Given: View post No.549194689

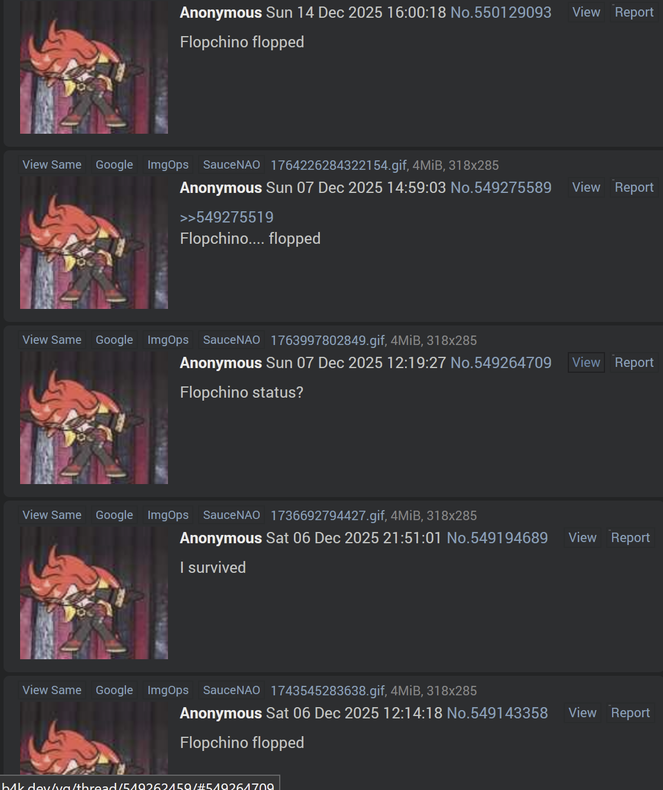Looking at the screenshot, I should click(582, 538).
